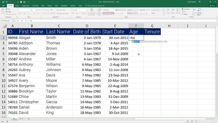The image size is (218, 123).
Task: Click the Conditional Formatting icon
Action: (92, 10)
